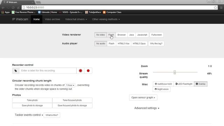Click the recording label input field

[48, 71]
